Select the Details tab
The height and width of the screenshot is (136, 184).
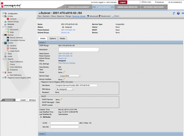(43, 38)
